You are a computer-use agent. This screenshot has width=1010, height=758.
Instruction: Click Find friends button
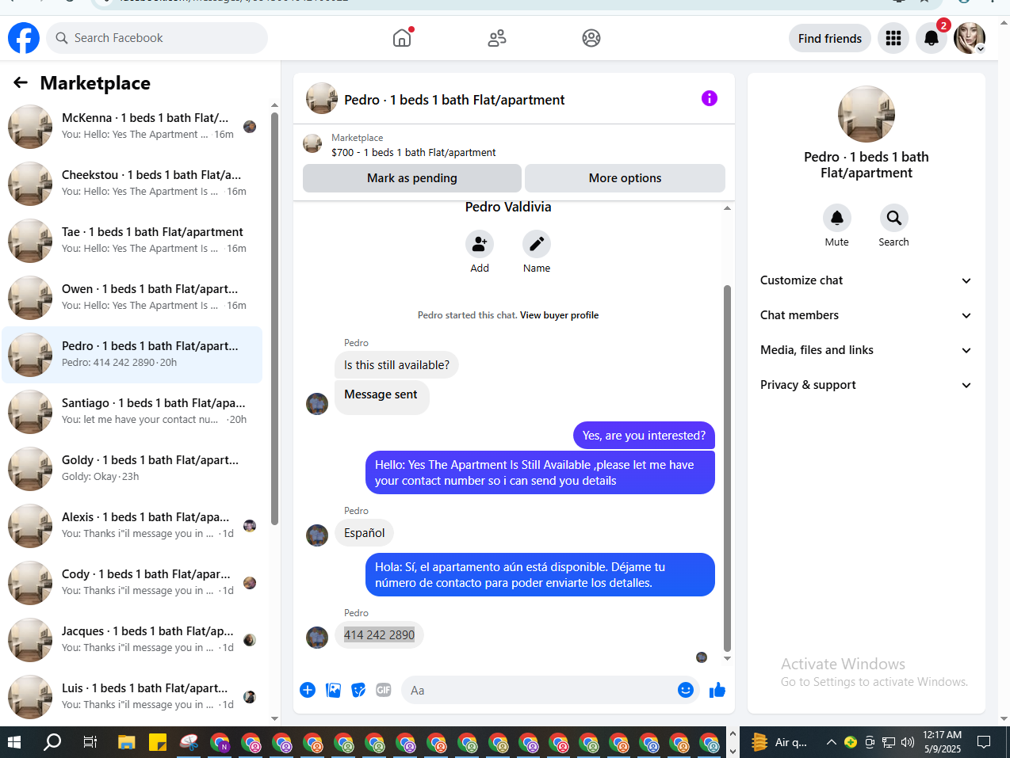(830, 38)
